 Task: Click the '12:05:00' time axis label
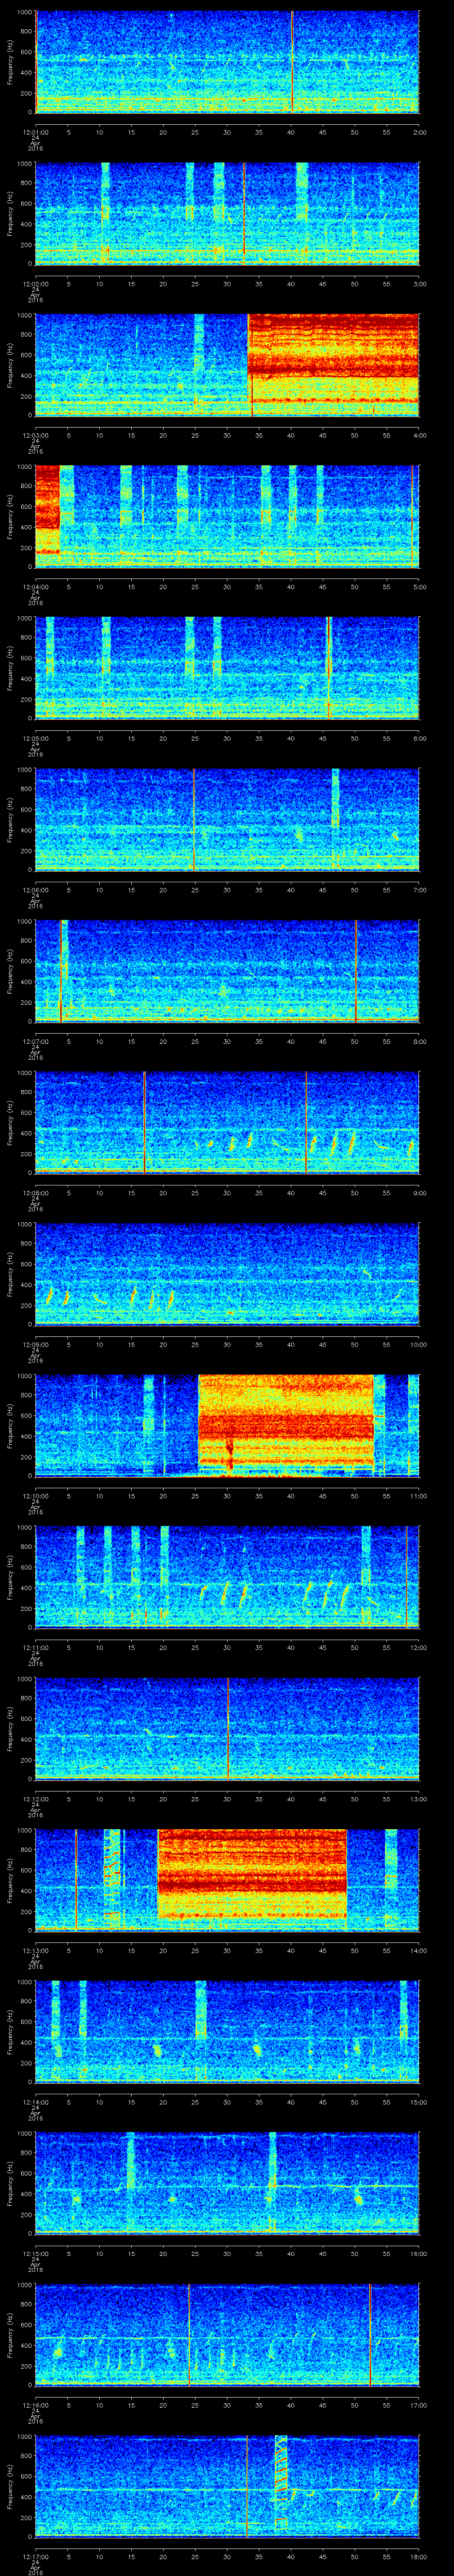point(35,738)
